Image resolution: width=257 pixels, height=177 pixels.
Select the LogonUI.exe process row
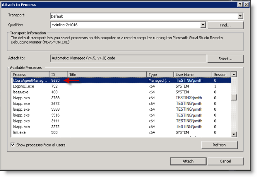(x=122, y=86)
